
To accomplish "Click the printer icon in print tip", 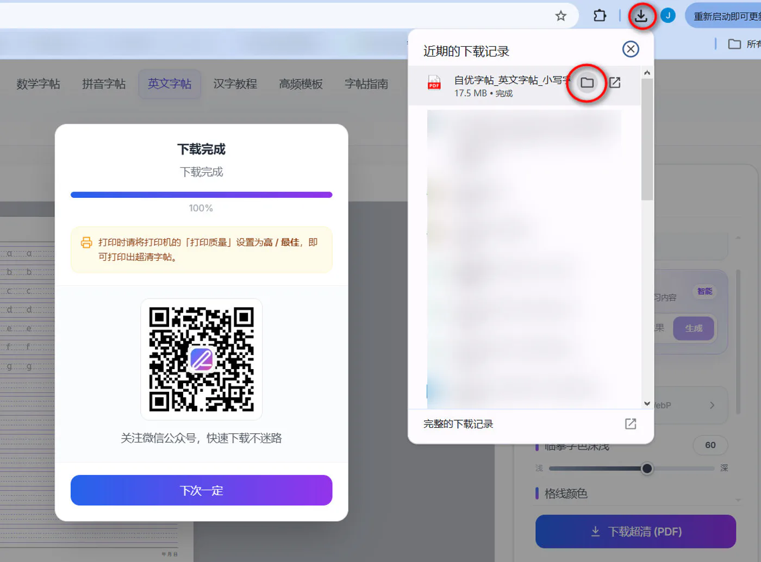I will pyautogui.click(x=86, y=242).
